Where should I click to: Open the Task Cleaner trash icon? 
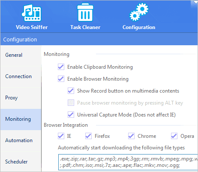click(85, 13)
